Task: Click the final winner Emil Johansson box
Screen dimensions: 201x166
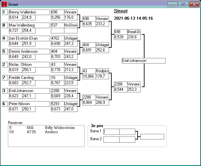Action: [143, 61]
